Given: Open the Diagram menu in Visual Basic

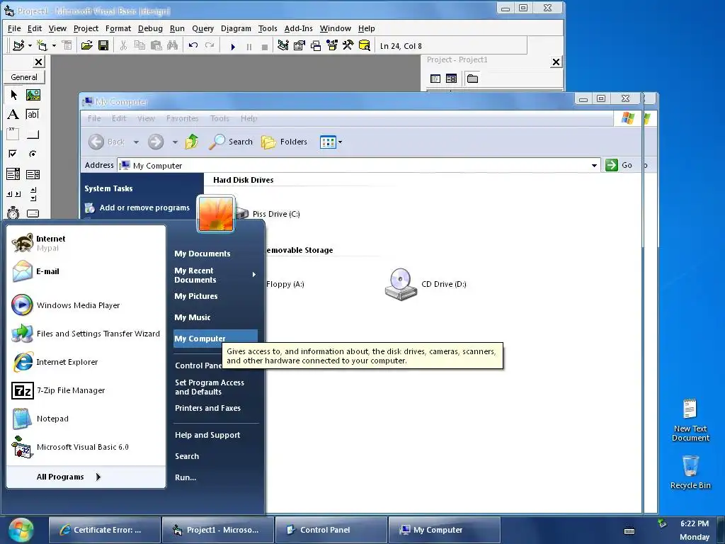Looking at the screenshot, I should [x=236, y=28].
